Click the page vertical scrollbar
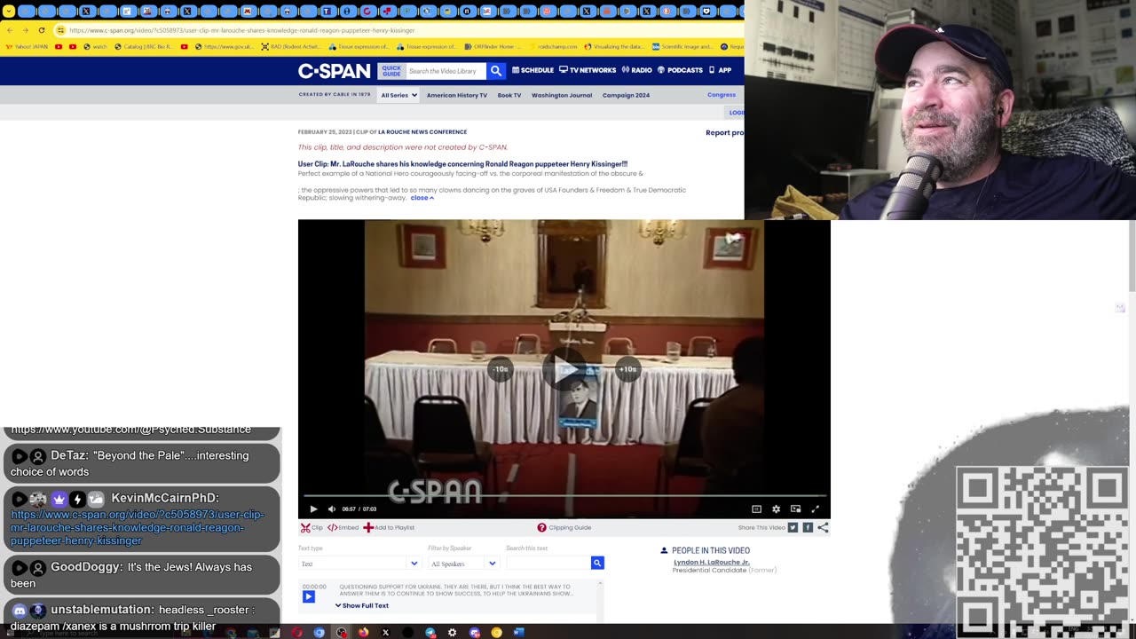This screenshot has width=1136, height=639. 1131,256
